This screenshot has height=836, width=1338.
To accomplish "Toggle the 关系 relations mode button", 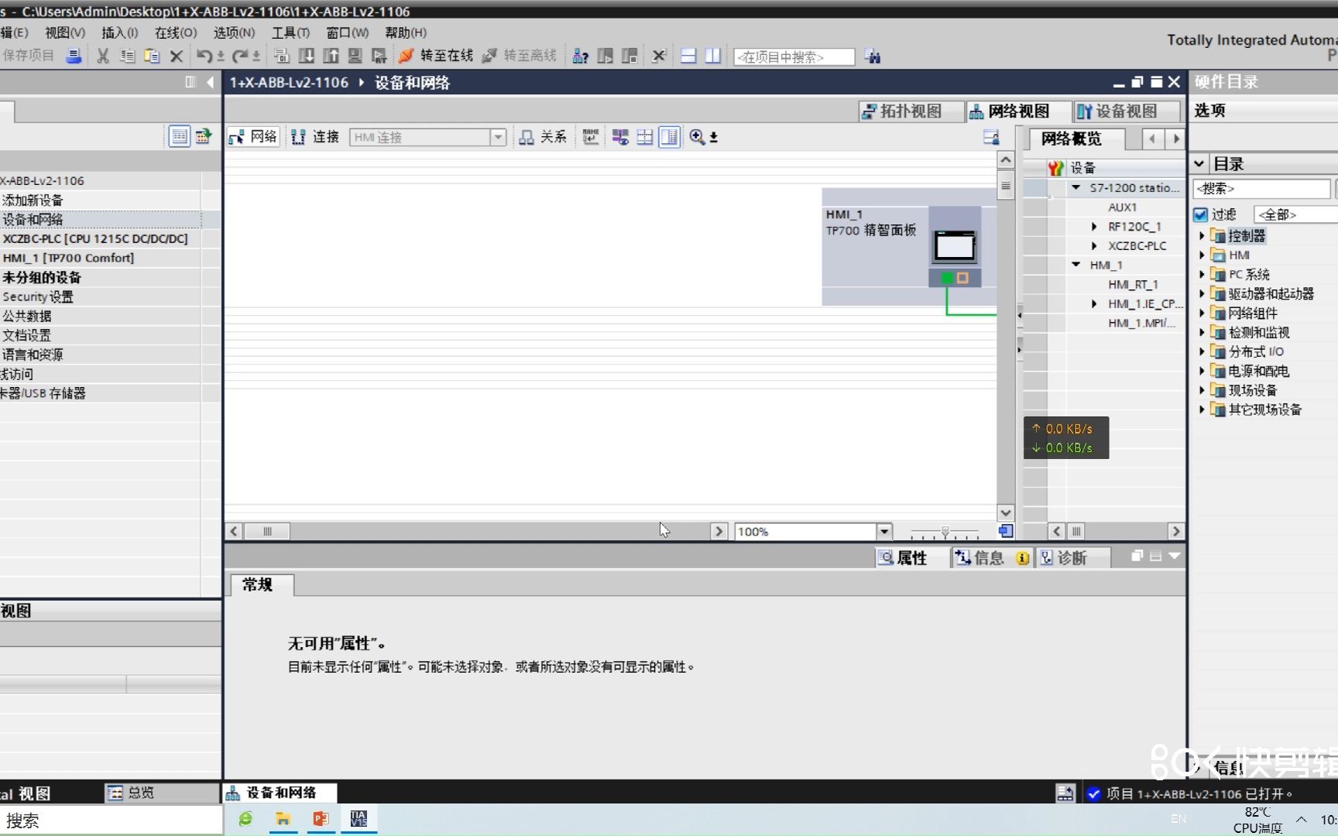I will (x=543, y=137).
